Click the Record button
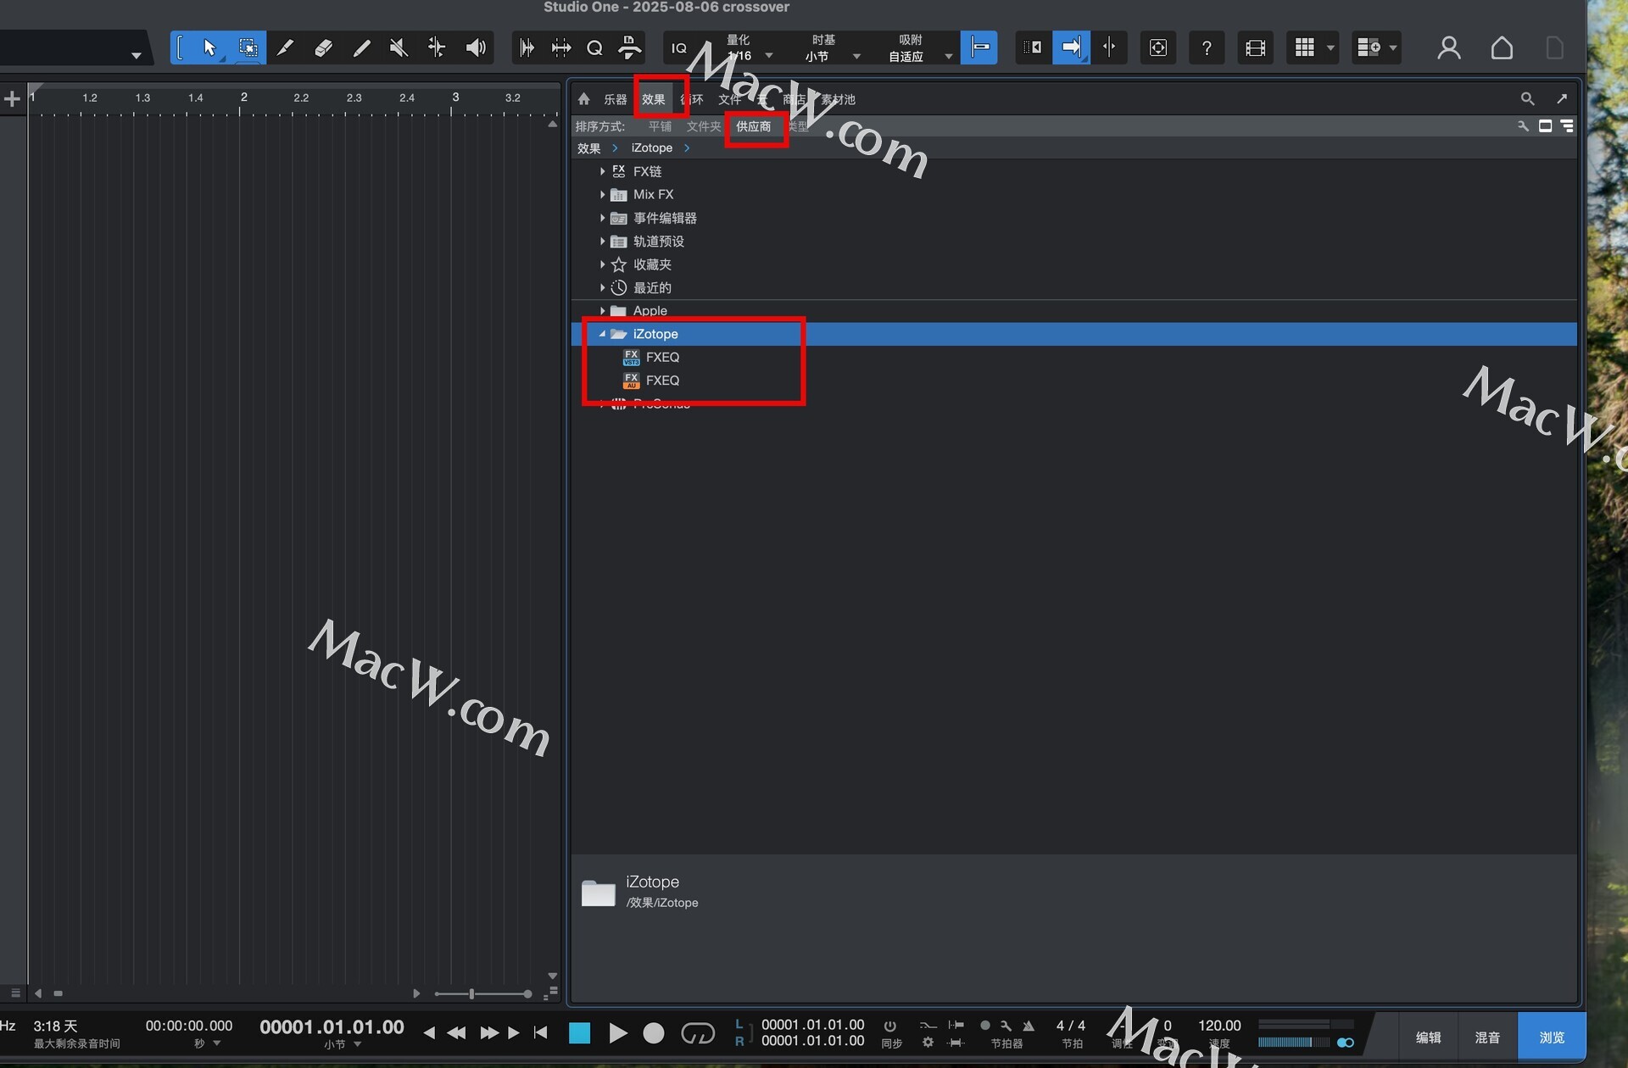Viewport: 1628px width, 1068px height. pos(654,1033)
